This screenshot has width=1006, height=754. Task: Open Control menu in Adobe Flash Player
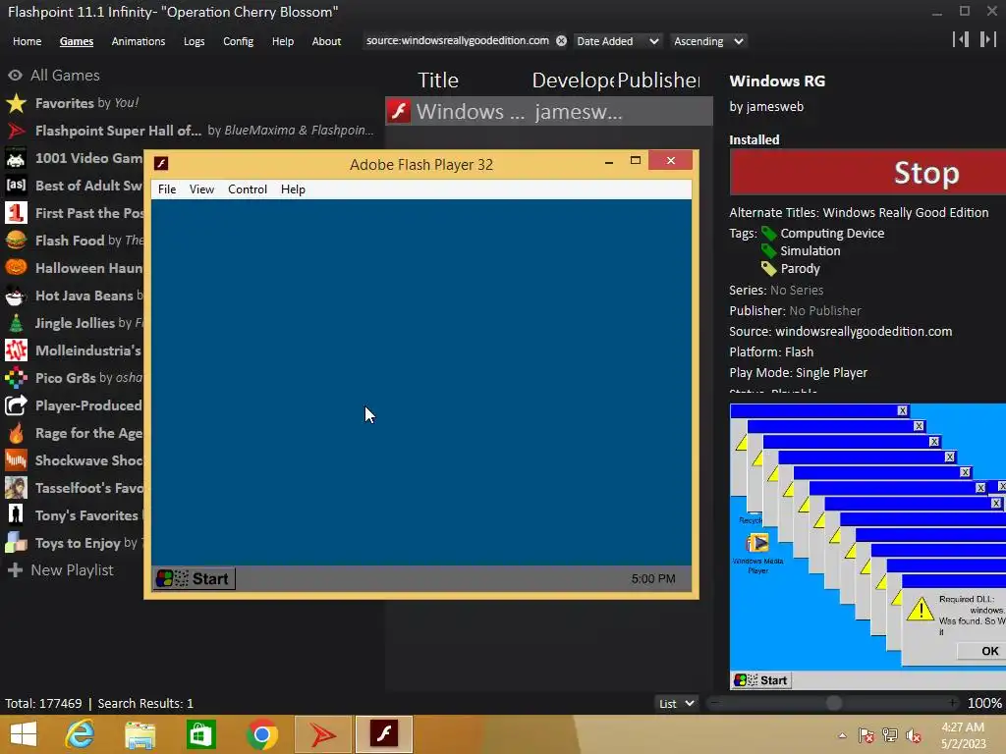[247, 189]
